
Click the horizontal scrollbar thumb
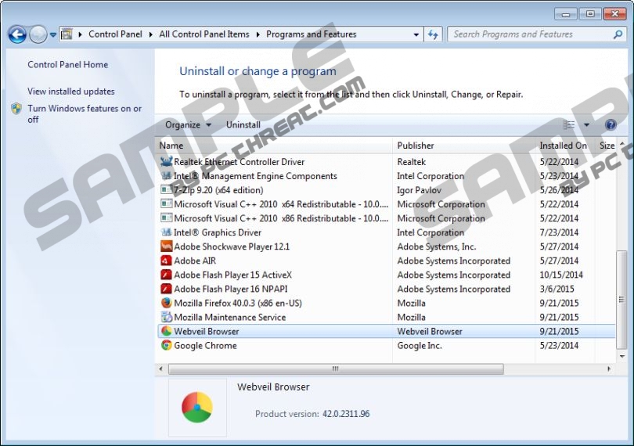(336, 369)
